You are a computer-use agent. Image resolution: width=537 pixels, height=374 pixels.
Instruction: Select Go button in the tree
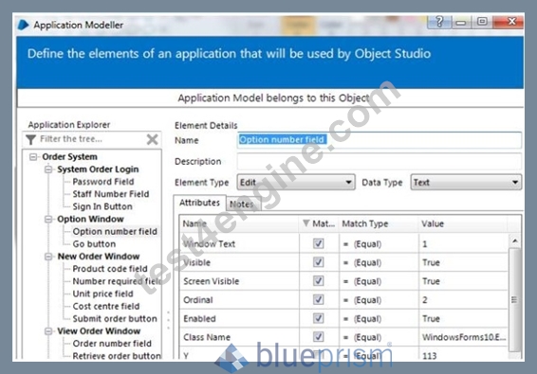(x=94, y=243)
